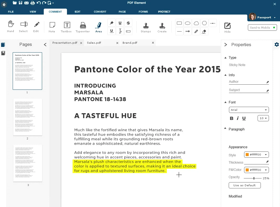The image size is (280, 207).
Task: Collapse the Properties panel arrow
Action: pos(226,44)
